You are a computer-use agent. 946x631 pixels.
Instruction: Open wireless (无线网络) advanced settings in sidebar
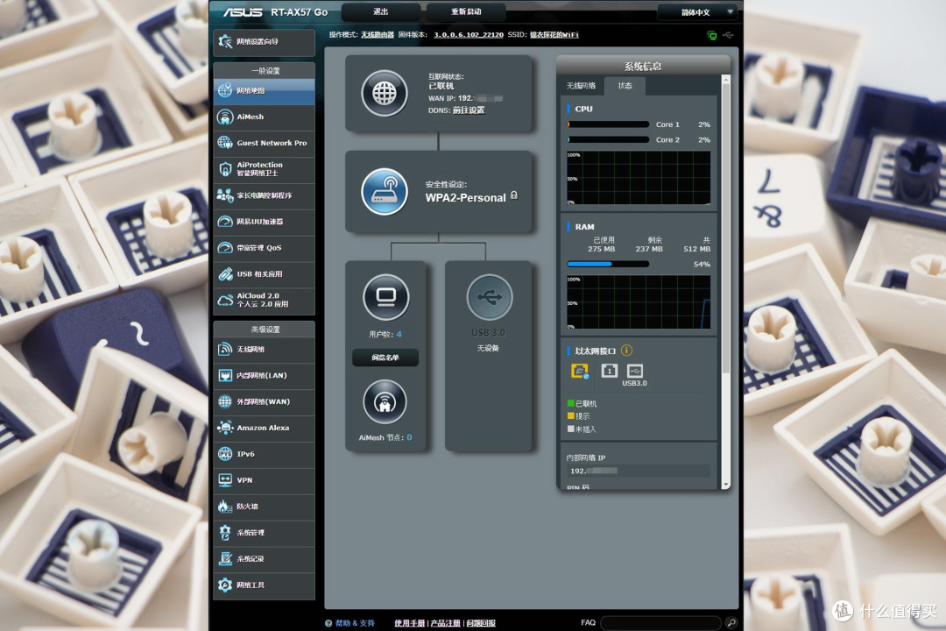pos(264,349)
